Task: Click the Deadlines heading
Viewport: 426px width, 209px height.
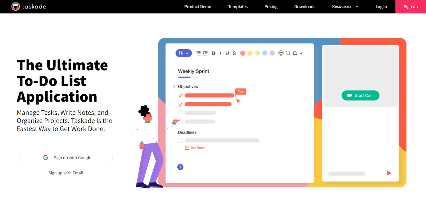Action: [x=187, y=132]
